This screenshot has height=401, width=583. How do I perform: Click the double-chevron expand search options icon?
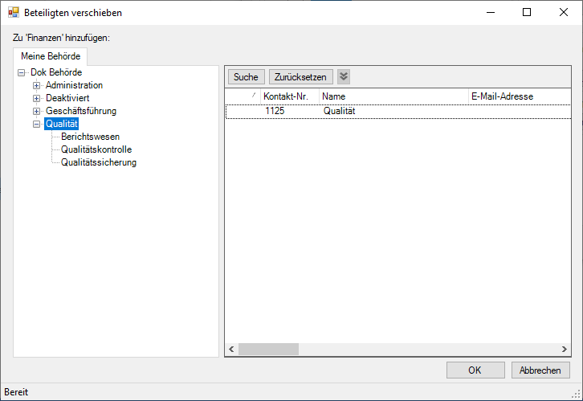pos(344,77)
